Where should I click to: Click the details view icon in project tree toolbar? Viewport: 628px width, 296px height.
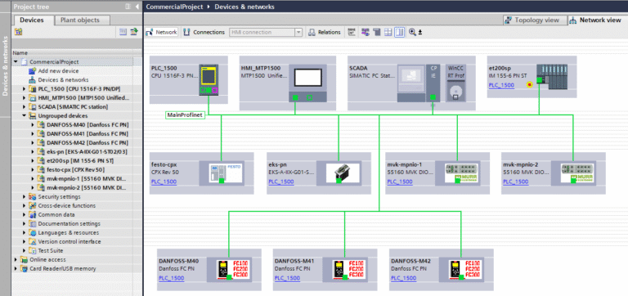[123, 32]
